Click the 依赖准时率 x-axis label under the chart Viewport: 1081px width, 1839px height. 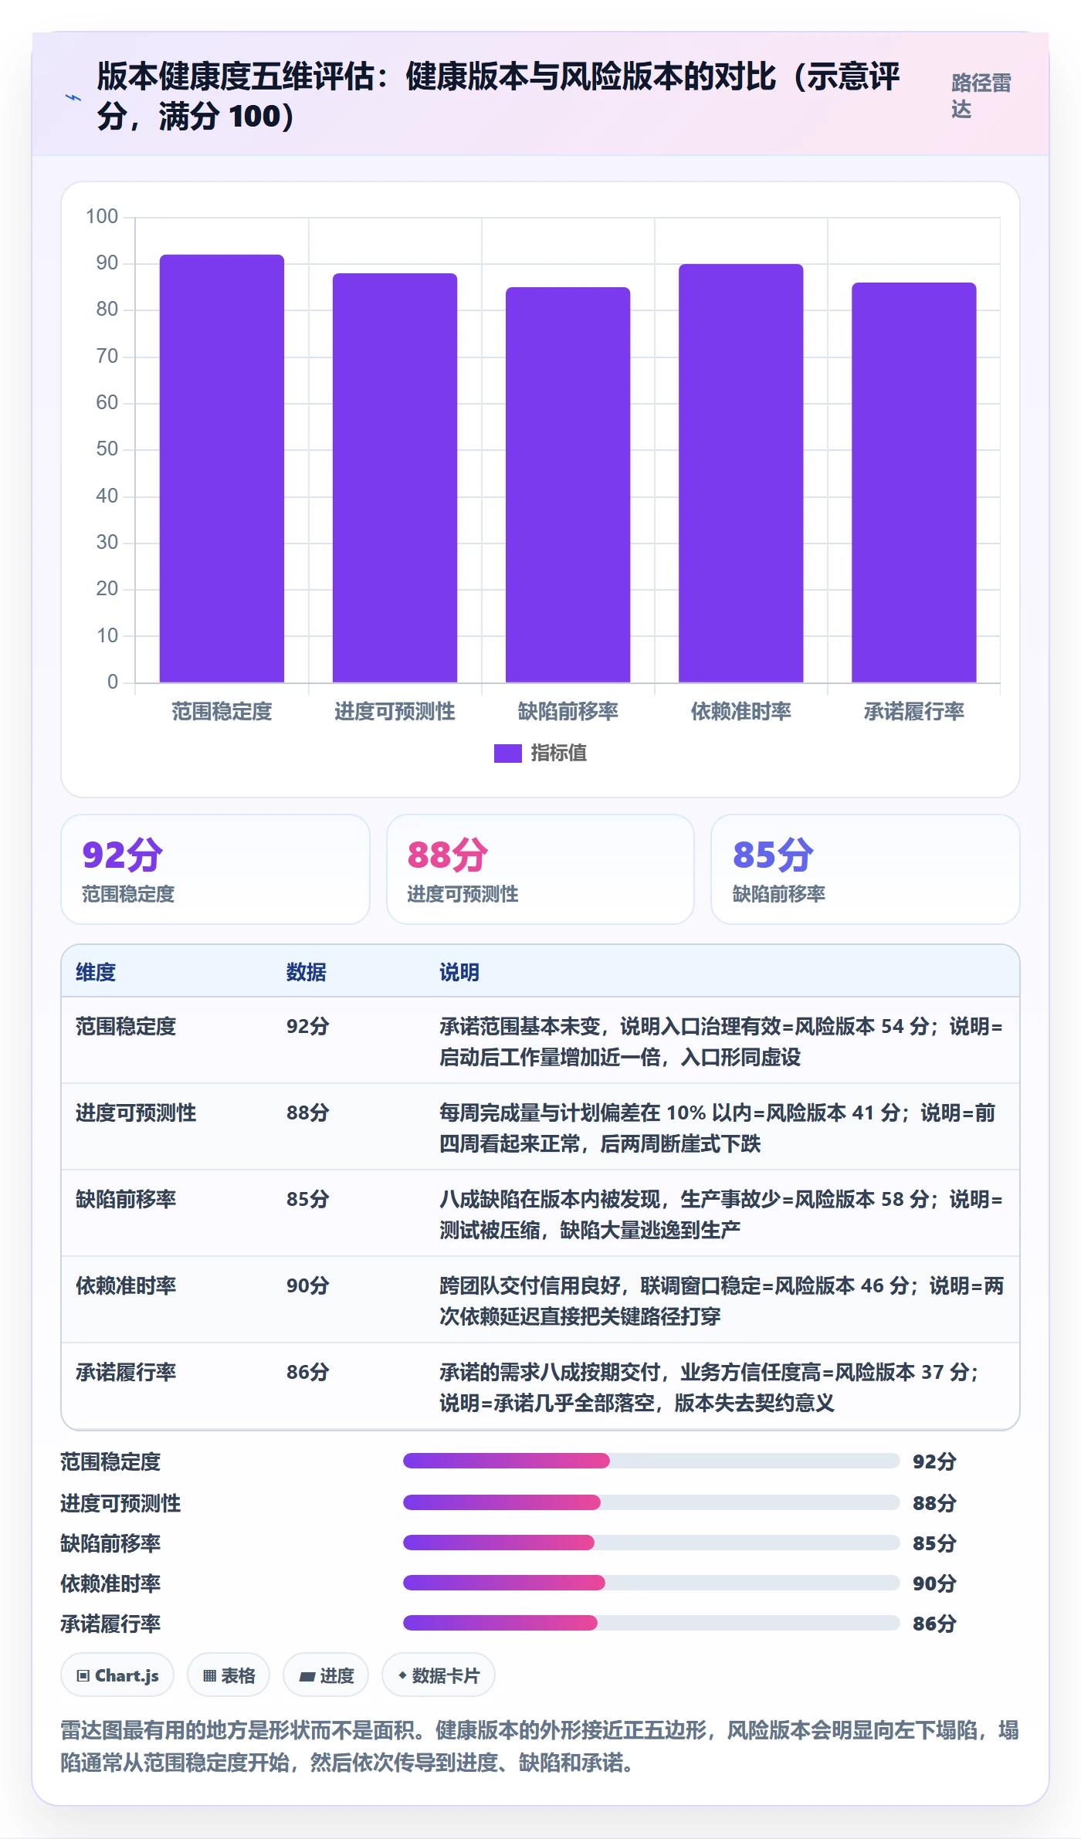(x=740, y=711)
